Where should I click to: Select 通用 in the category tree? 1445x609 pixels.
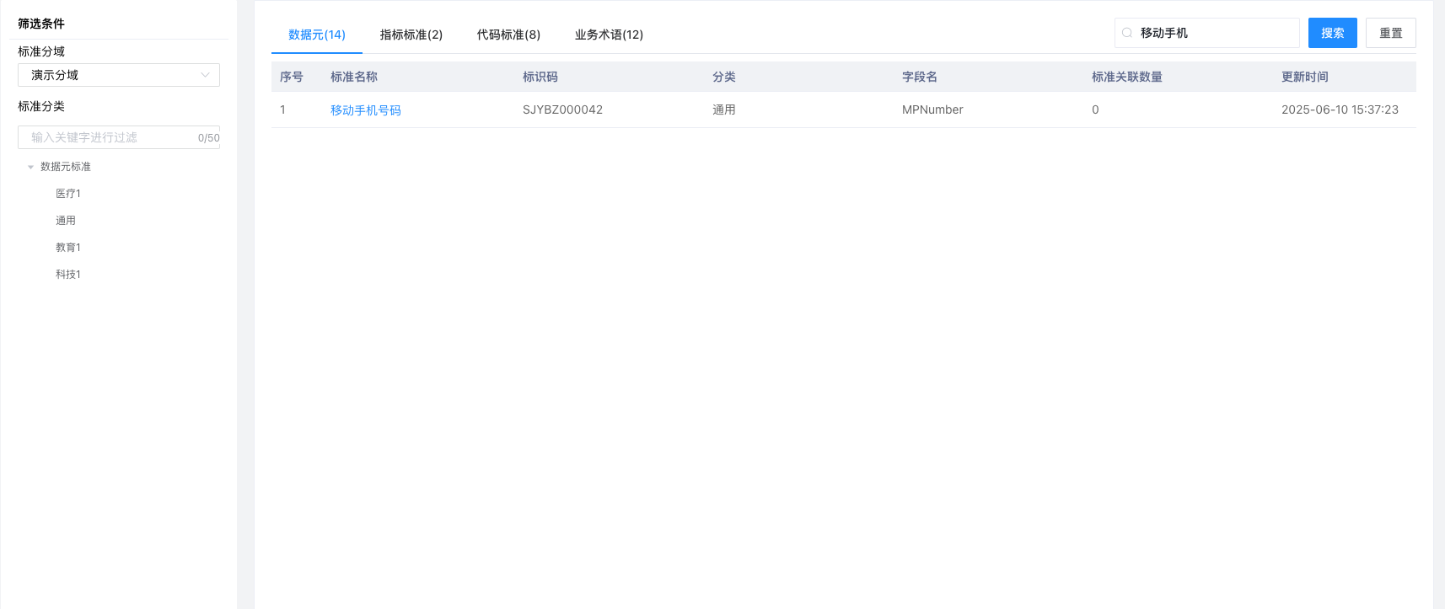(66, 221)
